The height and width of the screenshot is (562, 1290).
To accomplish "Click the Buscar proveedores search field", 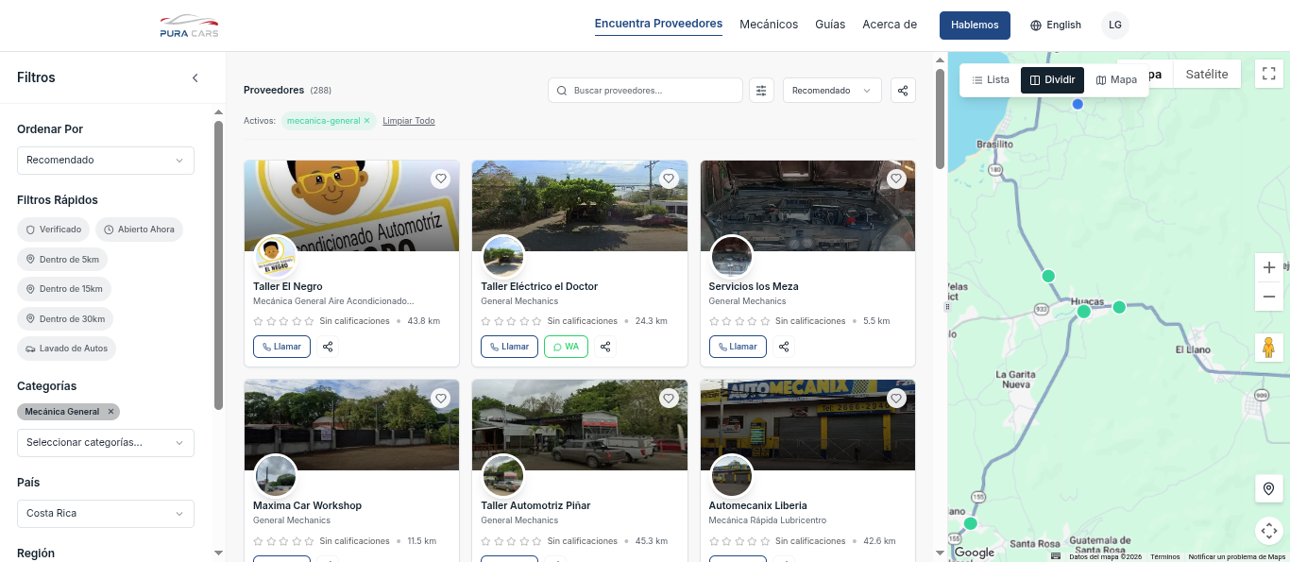I will 645,91.
